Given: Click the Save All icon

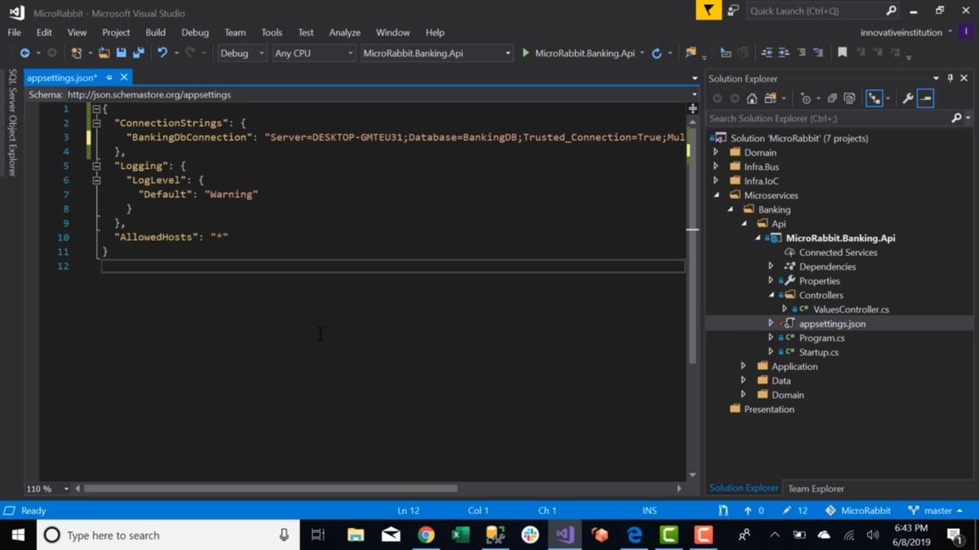Looking at the screenshot, I should [x=138, y=53].
